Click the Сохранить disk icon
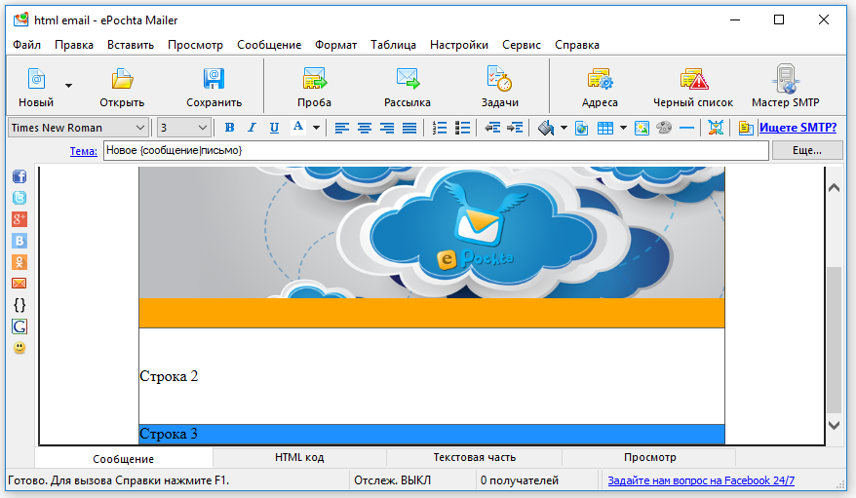 [x=214, y=79]
